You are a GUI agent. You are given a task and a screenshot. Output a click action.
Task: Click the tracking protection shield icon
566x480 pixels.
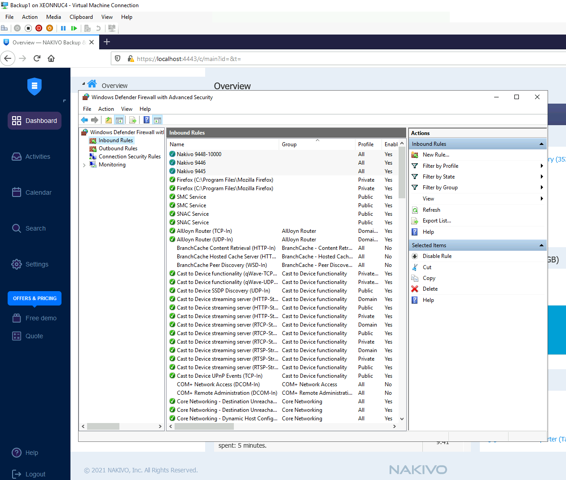(x=118, y=58)
